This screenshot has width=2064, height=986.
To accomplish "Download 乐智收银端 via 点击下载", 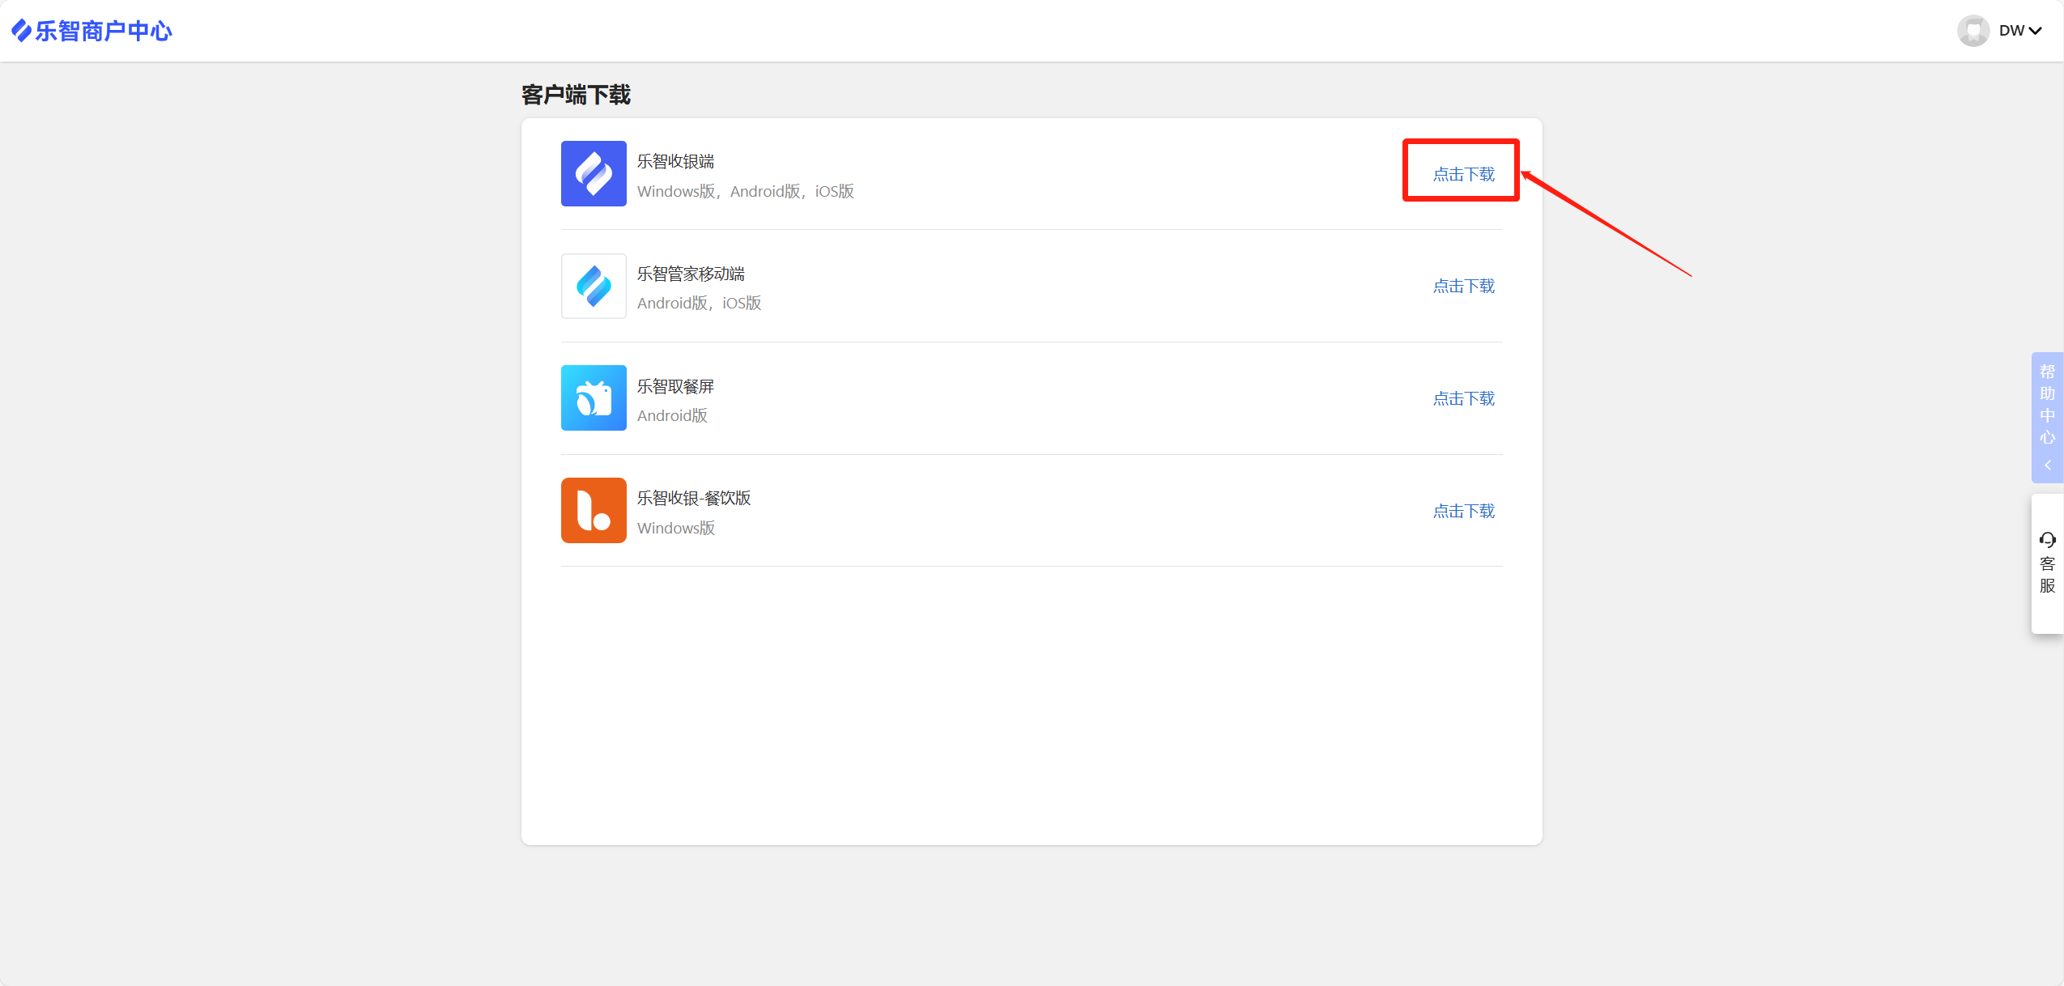I will [x=1463, y=174].
